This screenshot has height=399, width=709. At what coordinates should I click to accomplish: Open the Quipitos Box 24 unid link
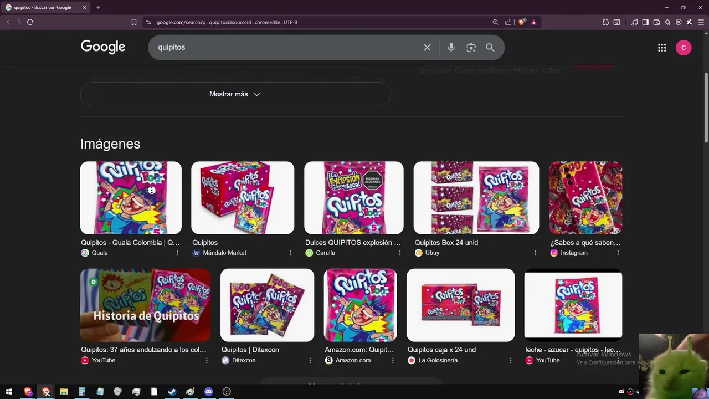[446, 243]
